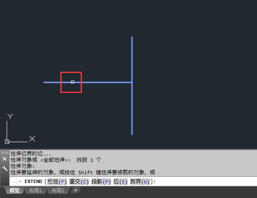Switch to the 布局1 tab

pyautogui.click(x=35, y=190)
